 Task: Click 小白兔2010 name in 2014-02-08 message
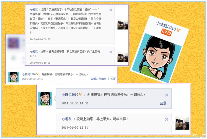pos(29,74)
